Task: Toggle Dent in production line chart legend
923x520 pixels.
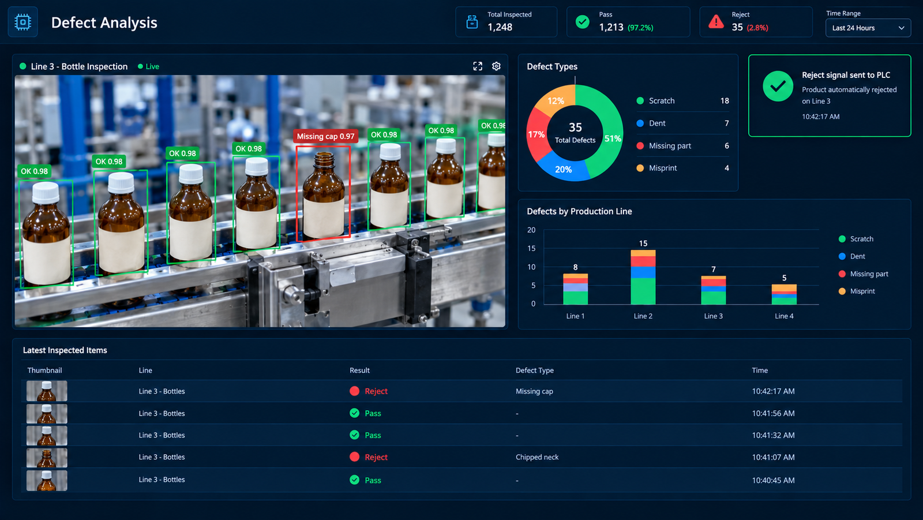Action: (852, 256)
